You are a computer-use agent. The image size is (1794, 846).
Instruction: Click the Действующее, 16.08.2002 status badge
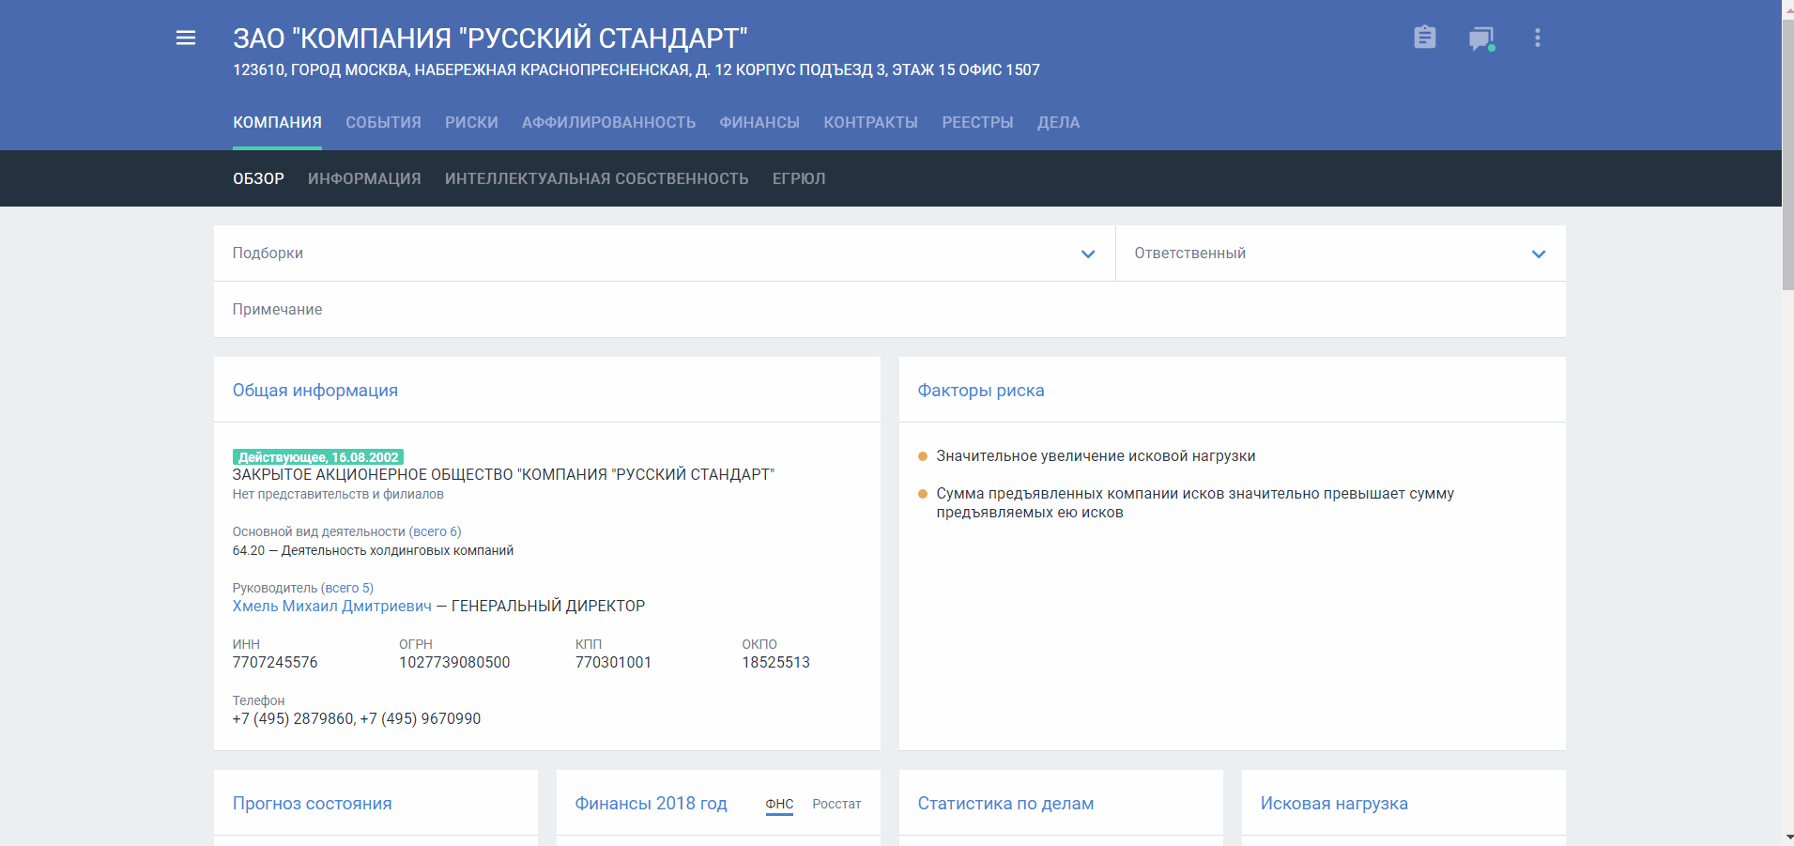[x=318, y=457]
